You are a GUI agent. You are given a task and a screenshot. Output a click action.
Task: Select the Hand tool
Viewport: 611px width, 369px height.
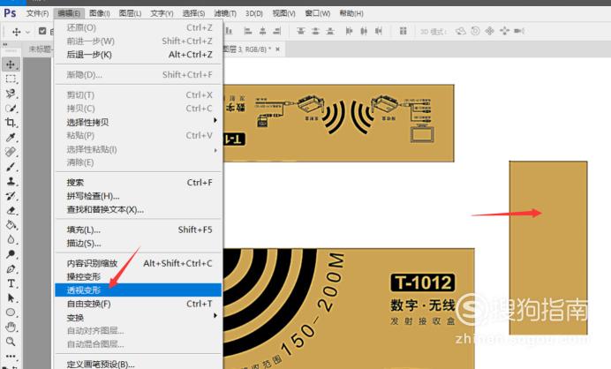(11, 327)
